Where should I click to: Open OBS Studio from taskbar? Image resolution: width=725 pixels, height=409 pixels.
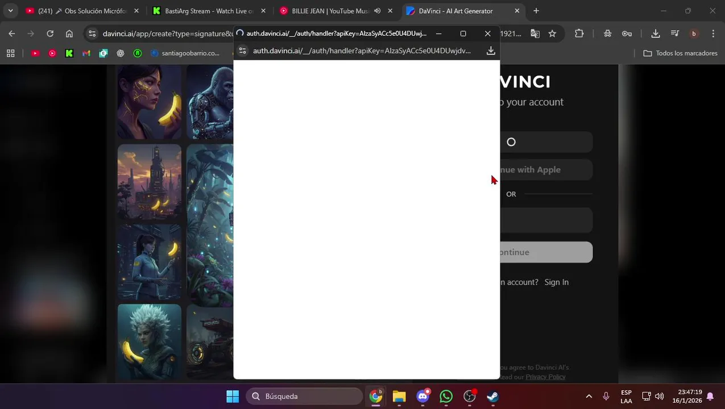click(470, 397)
